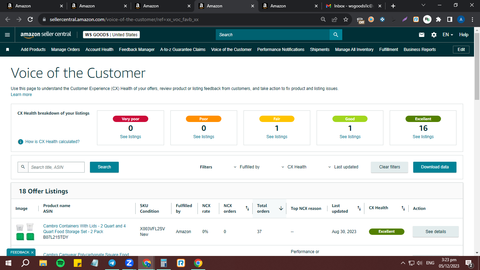Open Cambro Containers With Lids product link

[x=84, y=229]
